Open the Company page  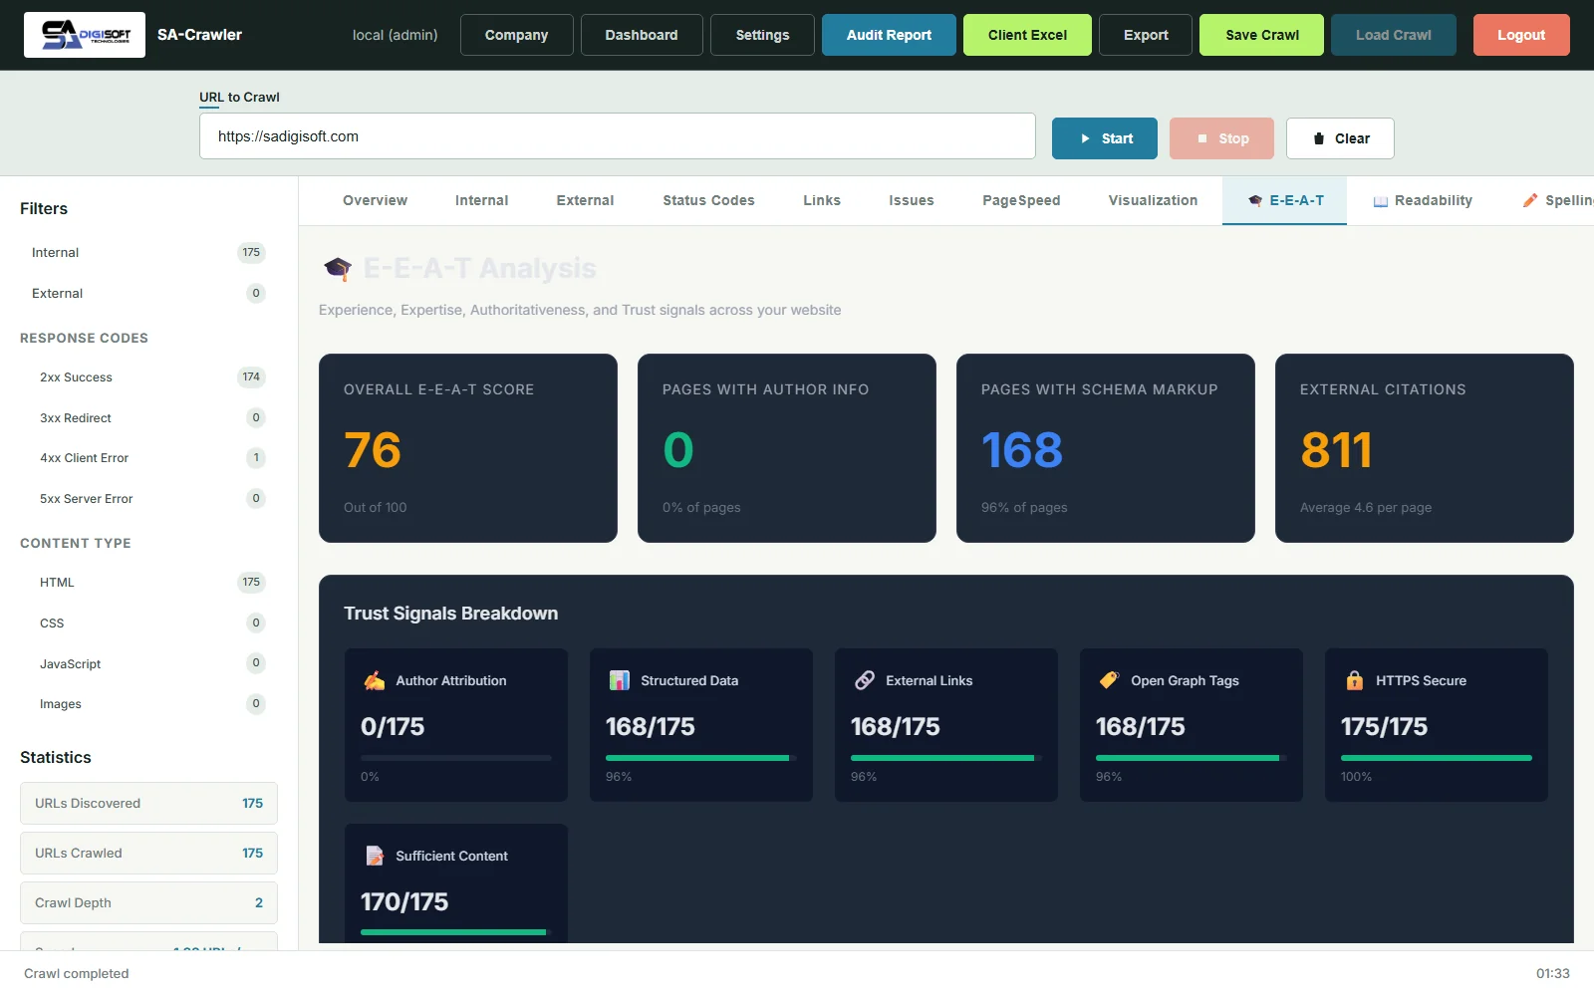[517, 35]
